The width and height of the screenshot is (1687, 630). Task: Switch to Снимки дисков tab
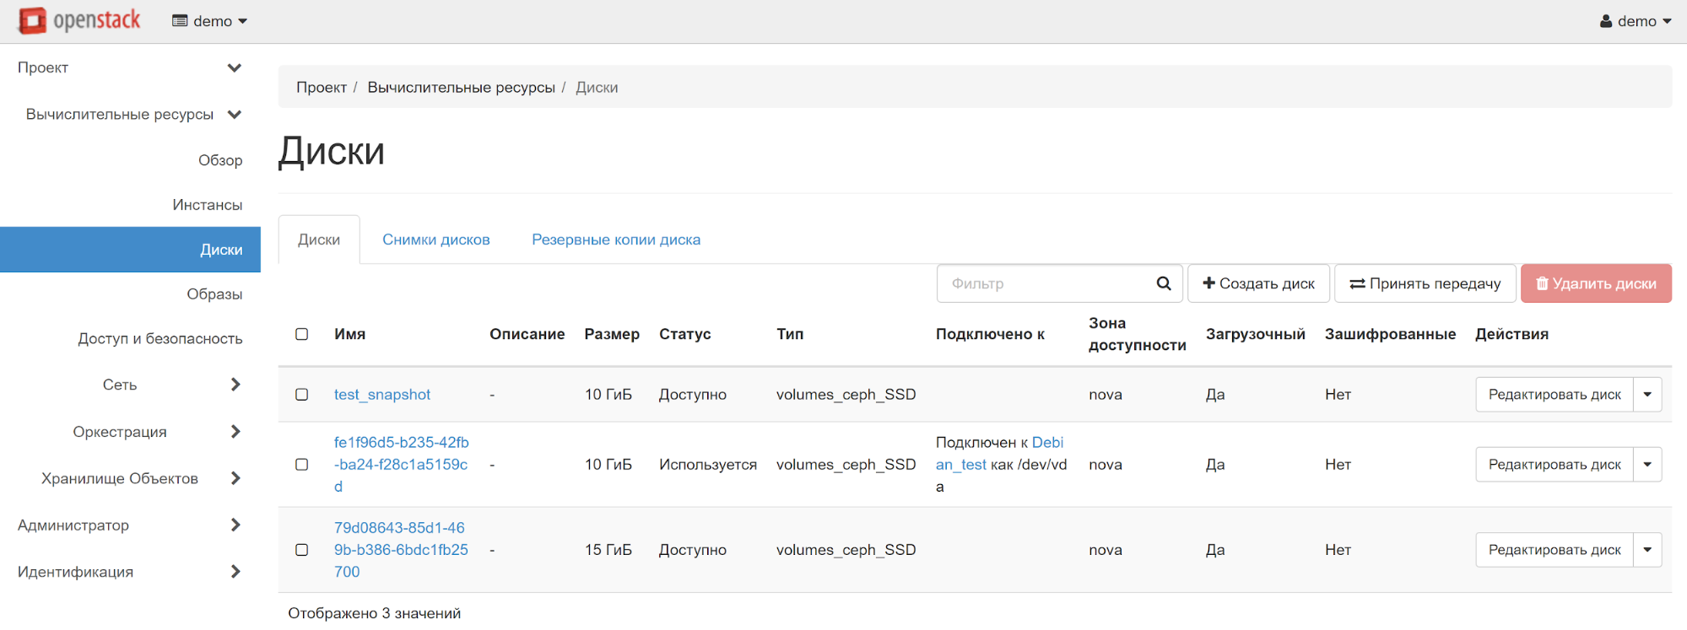pos(436,240)
